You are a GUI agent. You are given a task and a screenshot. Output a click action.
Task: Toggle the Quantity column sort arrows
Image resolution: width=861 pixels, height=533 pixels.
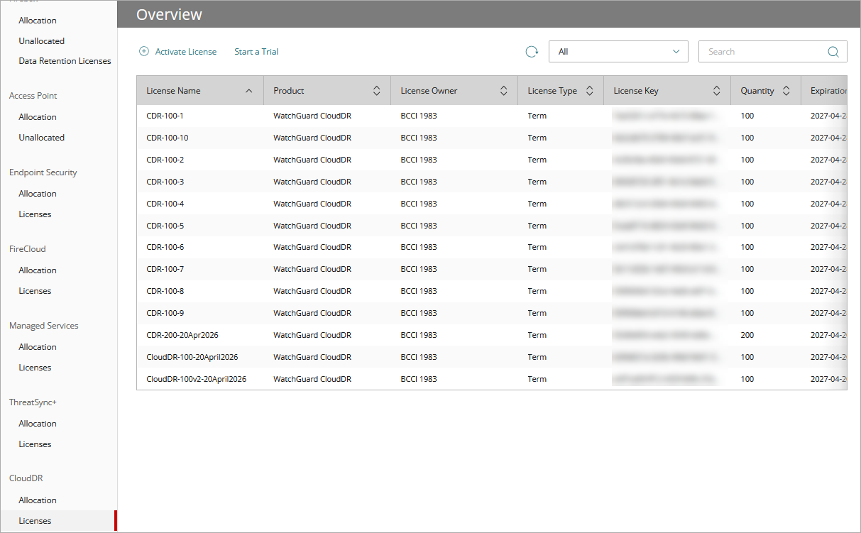pos(786,91)
